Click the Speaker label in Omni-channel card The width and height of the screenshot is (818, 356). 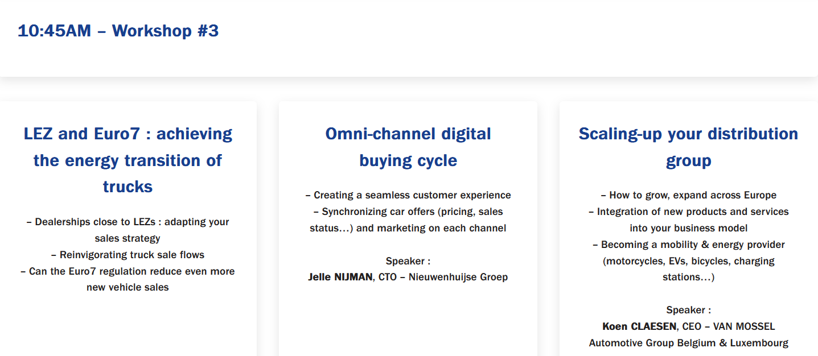408,261
